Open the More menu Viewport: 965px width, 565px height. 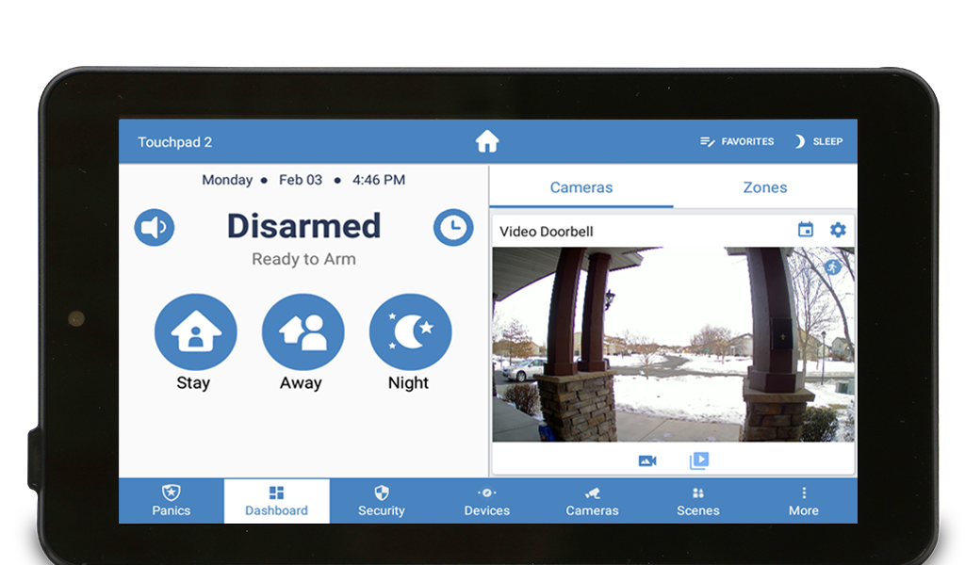[x=804, y=501]
